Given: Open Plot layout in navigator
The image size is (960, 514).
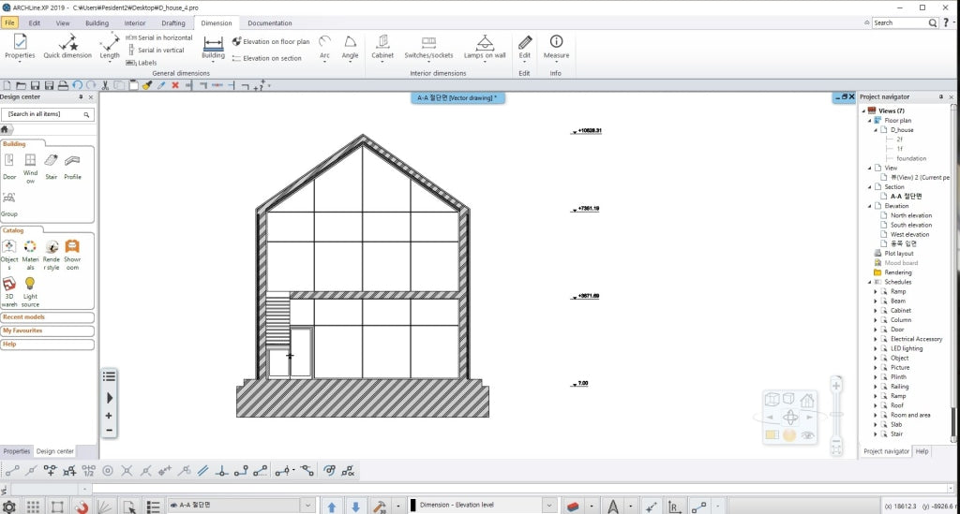Looking at the screenshot, I should click(899, 253).
